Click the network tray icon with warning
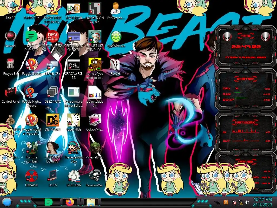This screenshot has height=208, width=277. (x=240, y=202)
